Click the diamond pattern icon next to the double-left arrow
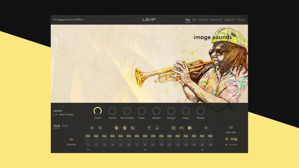The height and width of the screenshot is (168, 299). pyautogui.click(x=116, y=128)
